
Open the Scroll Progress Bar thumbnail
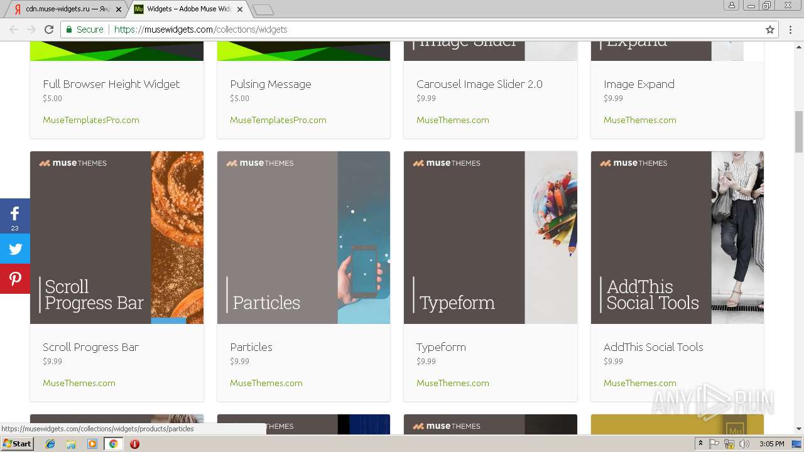tap(117, 237)
